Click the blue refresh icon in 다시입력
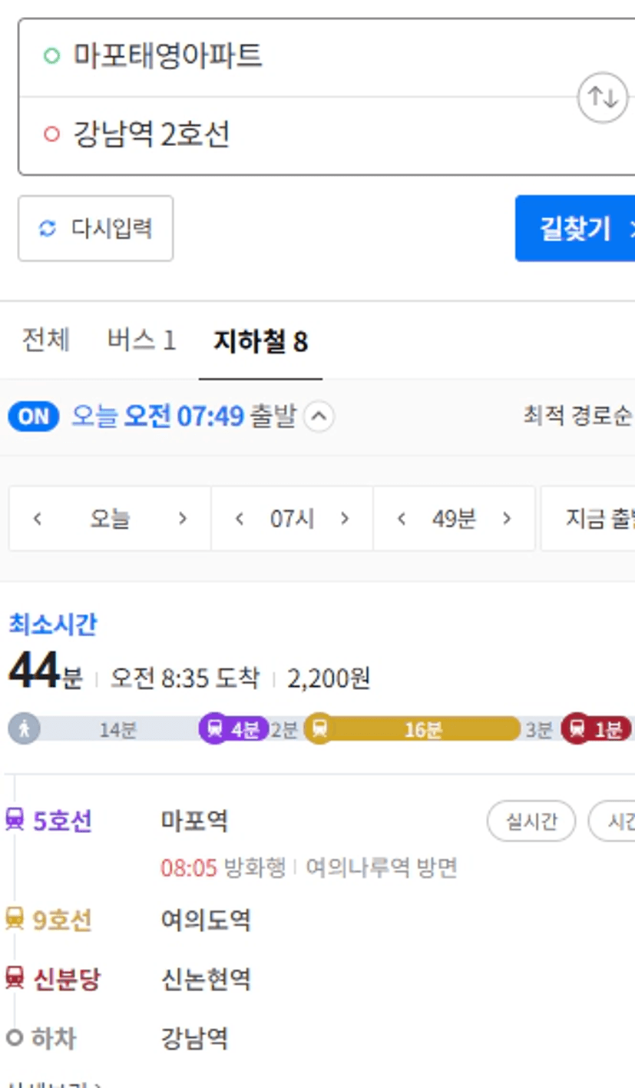The height and width of the screenshot is (1088, 635). click(x=48, y=228)
